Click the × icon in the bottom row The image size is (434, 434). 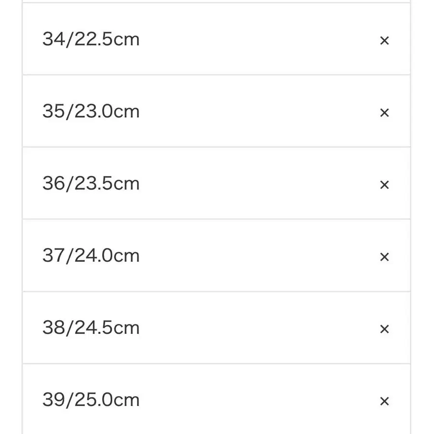click(x=384, y=400)
